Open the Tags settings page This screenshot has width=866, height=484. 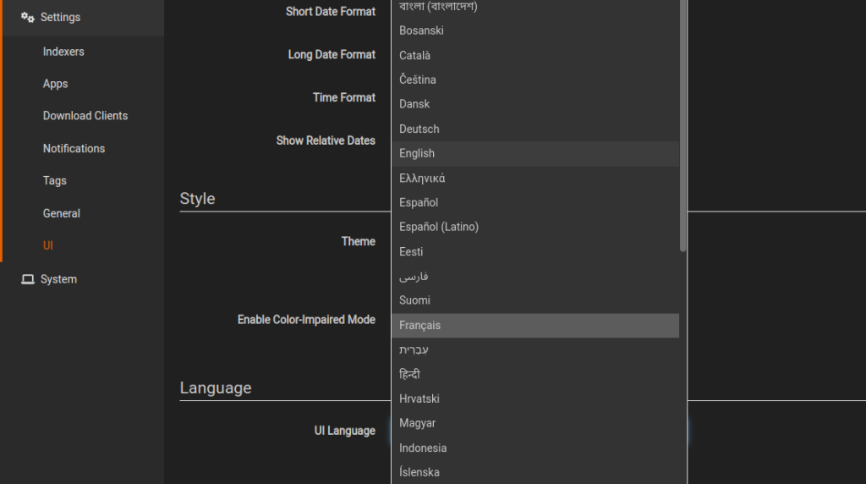tap(55, 181)
